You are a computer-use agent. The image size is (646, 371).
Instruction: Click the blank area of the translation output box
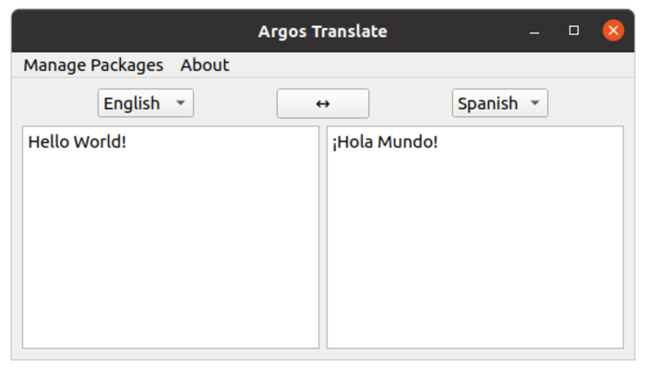tap(475, 258)
